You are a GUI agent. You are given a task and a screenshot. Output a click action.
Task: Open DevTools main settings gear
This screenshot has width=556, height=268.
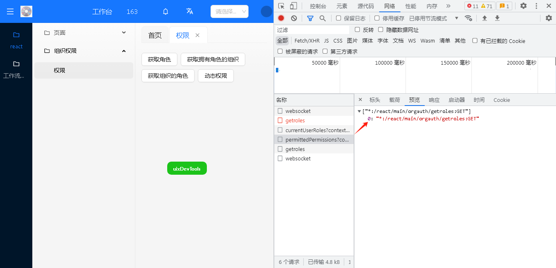click(x=523, y=6)
